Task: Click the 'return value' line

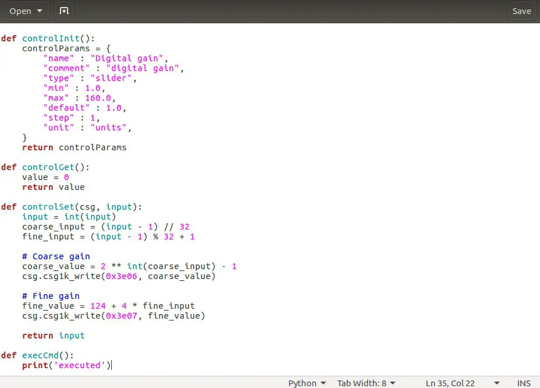Action: 54,187
